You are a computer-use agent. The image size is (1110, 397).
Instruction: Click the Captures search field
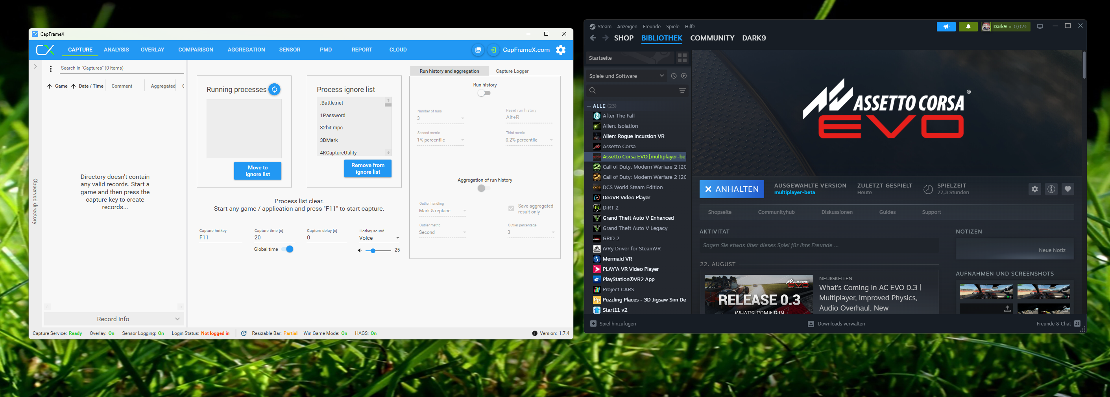122,68
